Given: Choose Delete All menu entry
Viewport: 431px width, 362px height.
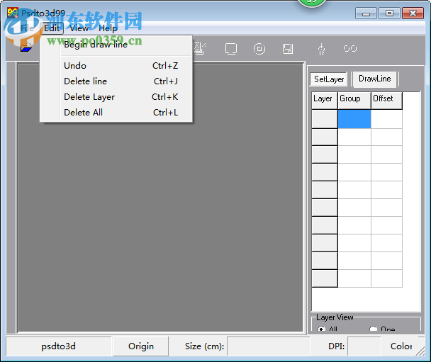Looking at the screenshot, I should pyautogui.click(x=116, y=113).
